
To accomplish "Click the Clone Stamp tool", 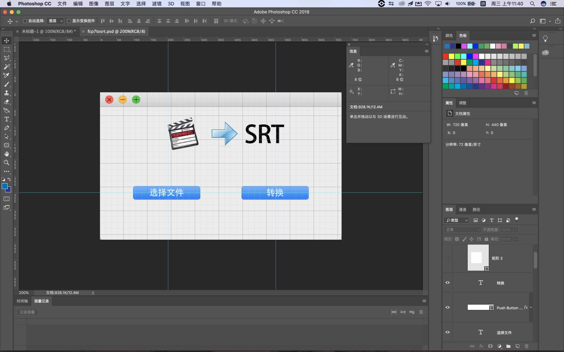I will point(6,93).
